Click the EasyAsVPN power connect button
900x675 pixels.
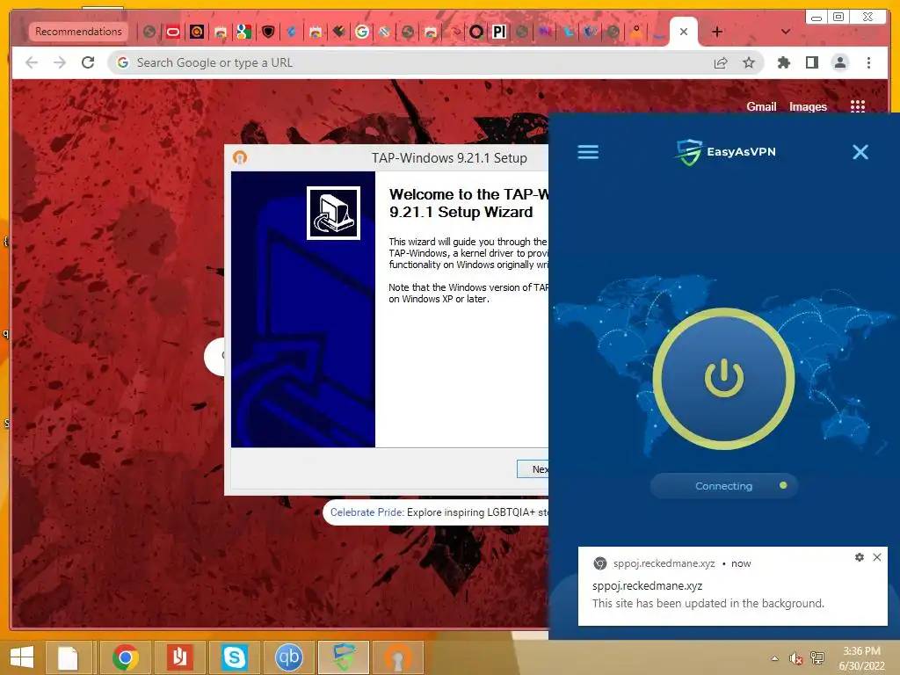click(x=724, y=379)
